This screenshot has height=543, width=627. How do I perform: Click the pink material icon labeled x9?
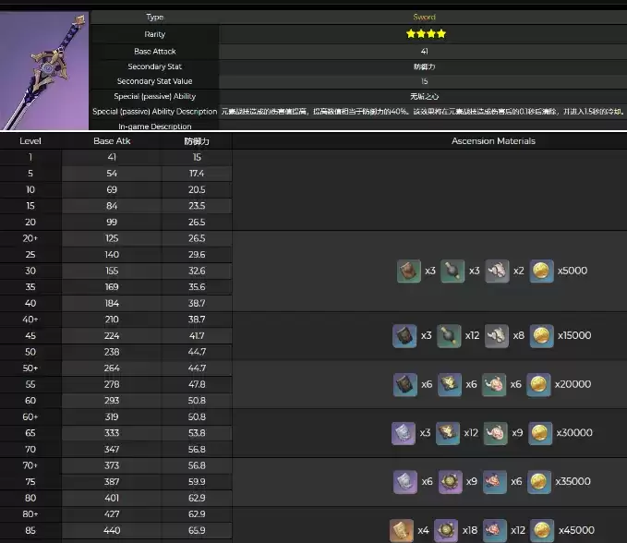coord(495,432)
